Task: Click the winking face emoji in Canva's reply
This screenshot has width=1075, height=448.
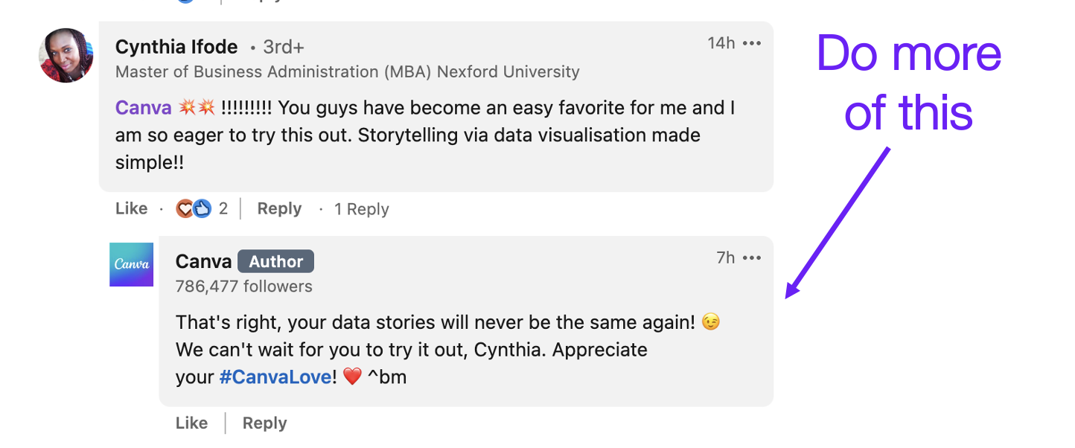Action: (711, 322)
